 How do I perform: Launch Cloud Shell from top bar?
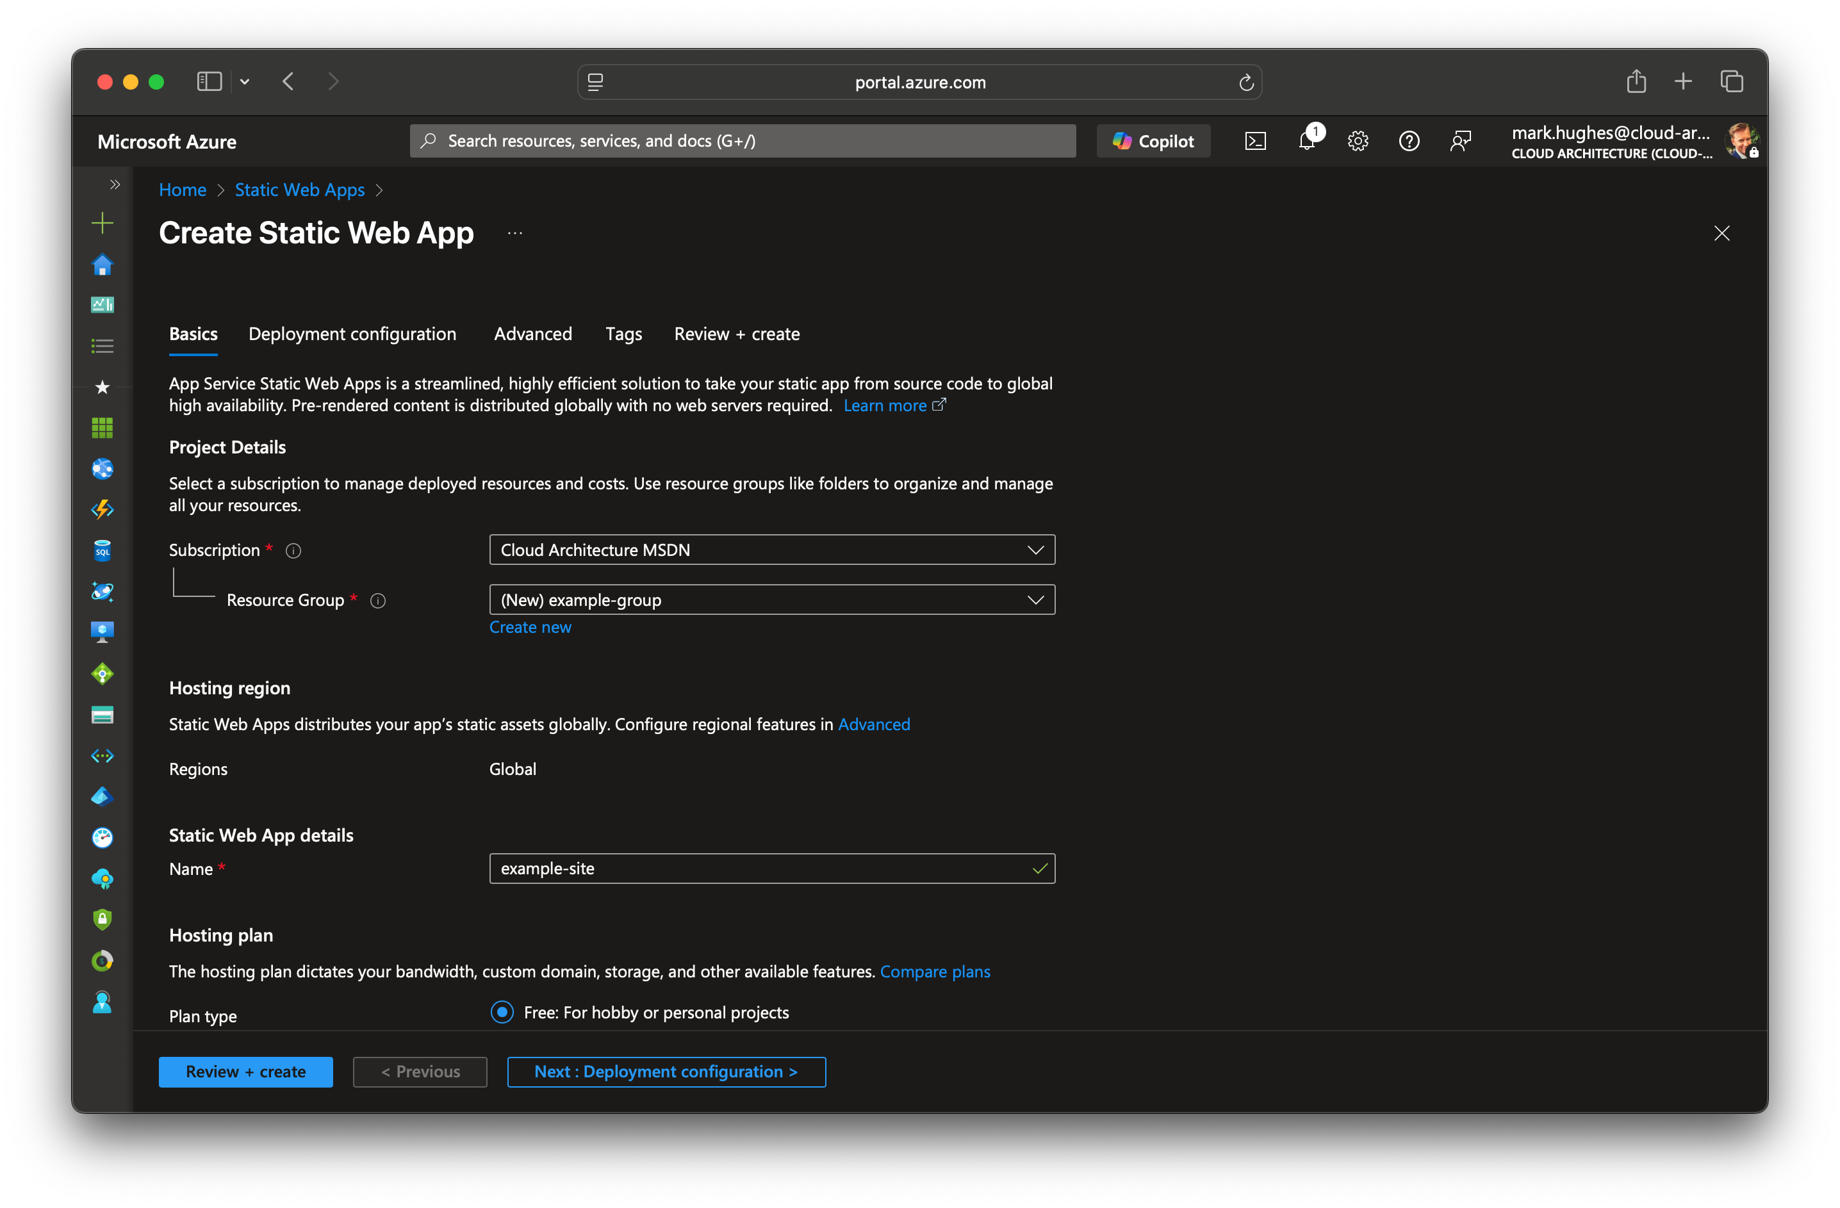point(1256,142)
